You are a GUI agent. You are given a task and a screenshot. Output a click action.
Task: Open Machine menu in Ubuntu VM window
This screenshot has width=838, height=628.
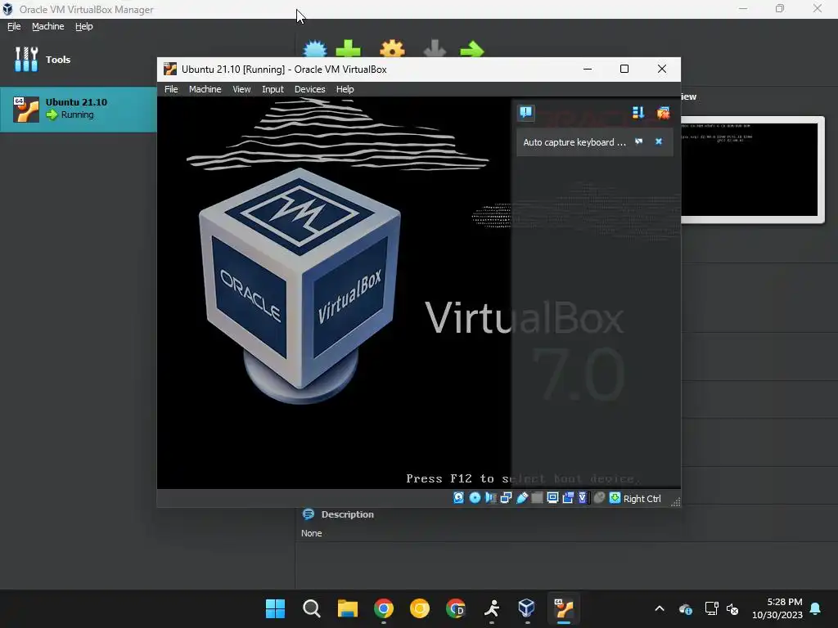(205, 89)
